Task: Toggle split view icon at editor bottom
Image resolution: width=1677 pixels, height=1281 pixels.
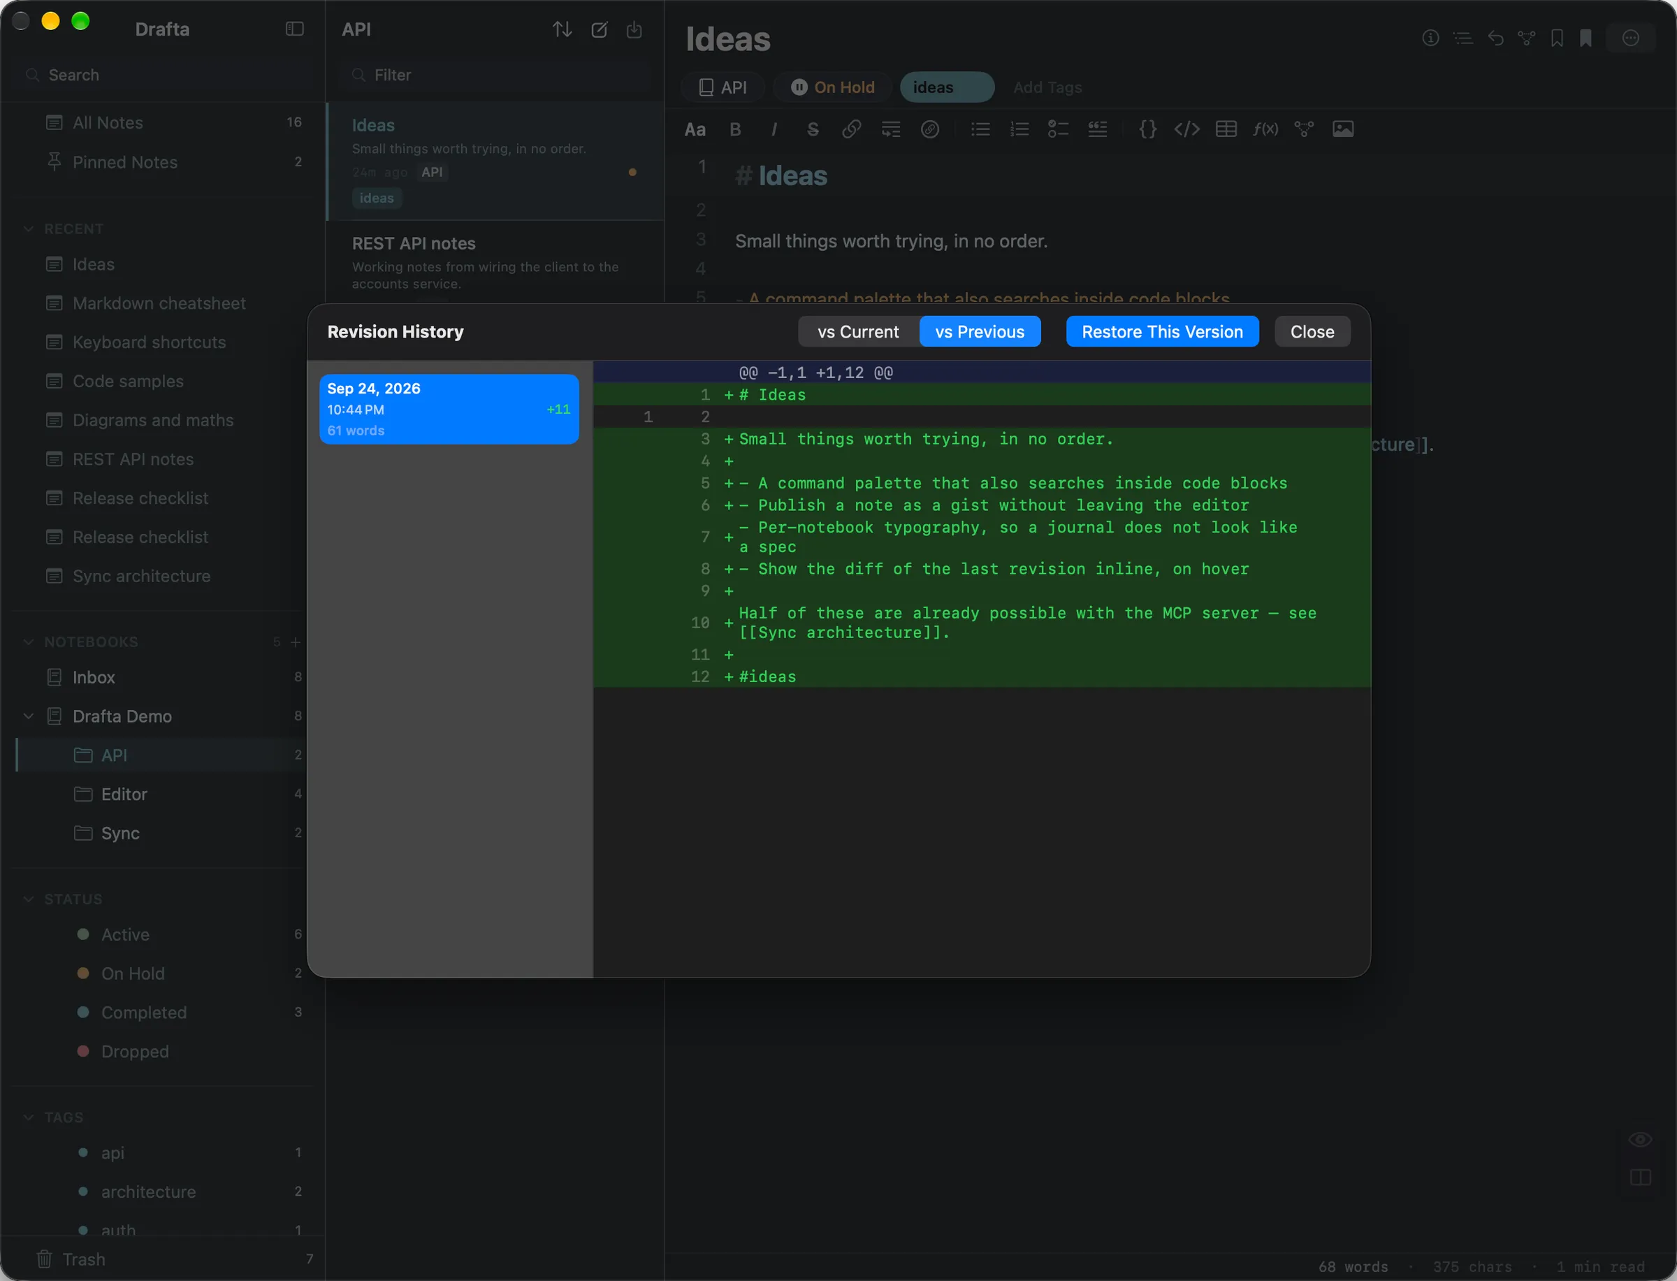Action: click(1641, 1178)
